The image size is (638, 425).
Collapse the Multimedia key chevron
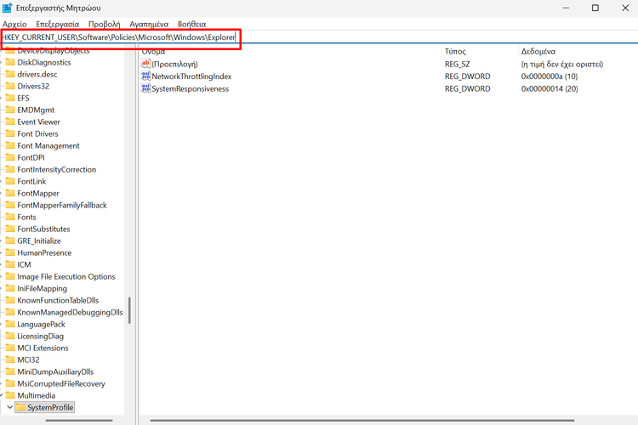click(x=3, y=395)
